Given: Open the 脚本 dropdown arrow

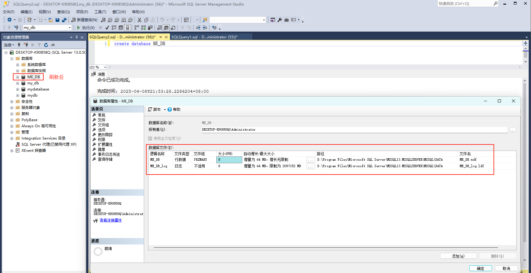Looking at the screenshot, I should 165,110.
